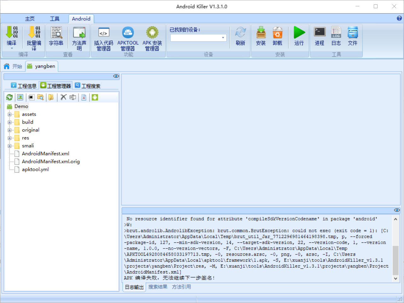Viewport: 404px width, 303px height.
Task: Open the 工程搜索 tab
Action: coord(88,86)
